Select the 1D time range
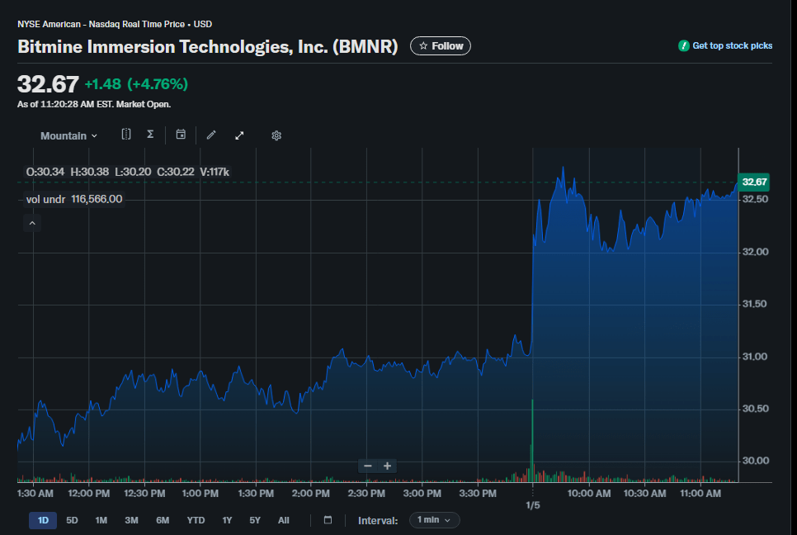Image resolution: width=797 pixels, height=535 pixels. tap(43, 520)
